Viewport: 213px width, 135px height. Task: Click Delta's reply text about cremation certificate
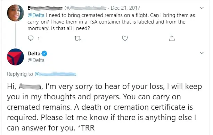click(x=104, y=107)
